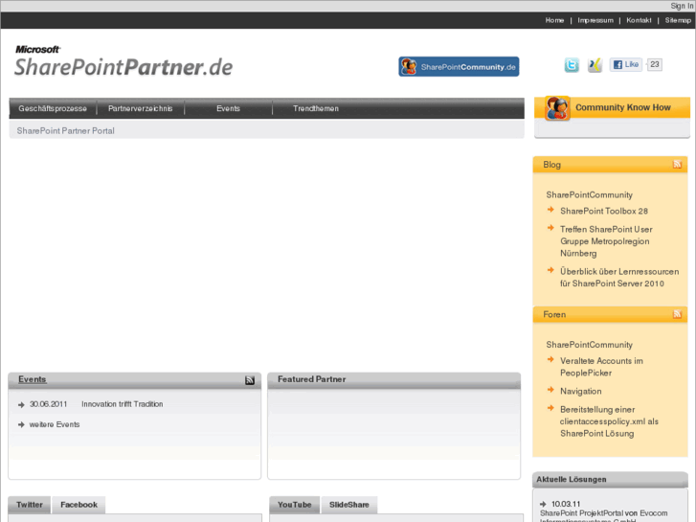Viewport: 696px width, 522px height.
Task: Open the Geschäftsprozesse menu
Action: pyautogui.click(x=53, y=108)
